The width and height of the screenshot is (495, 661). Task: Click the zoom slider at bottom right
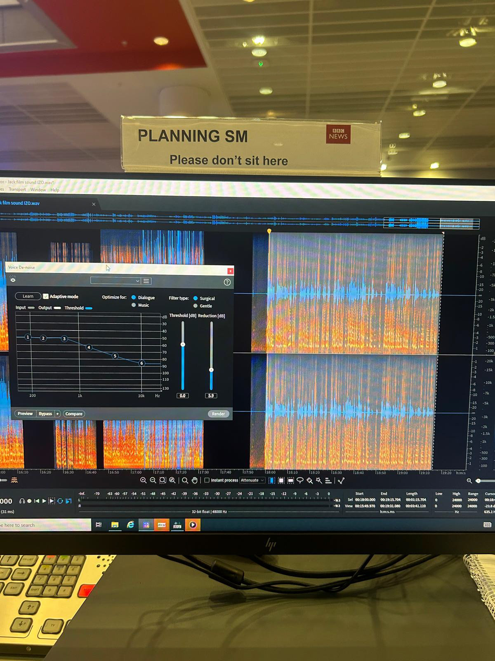[478, 481]
